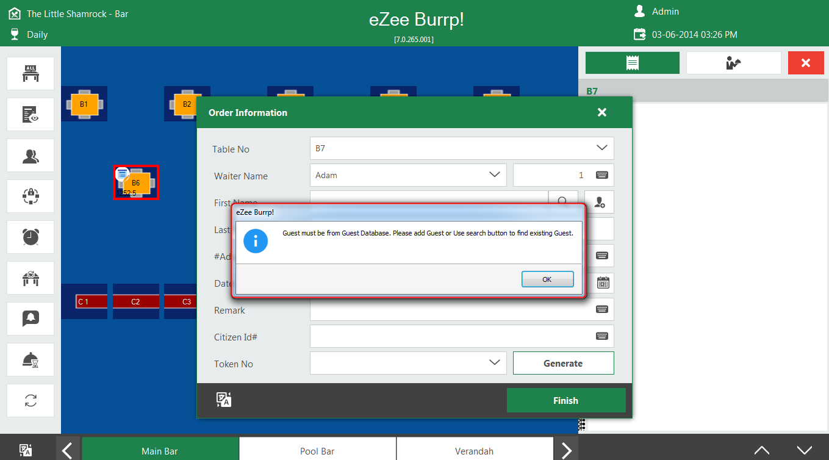Click the Daily label in header
Image resolution: width=829 pixels, height=460 pixels.
37,35
